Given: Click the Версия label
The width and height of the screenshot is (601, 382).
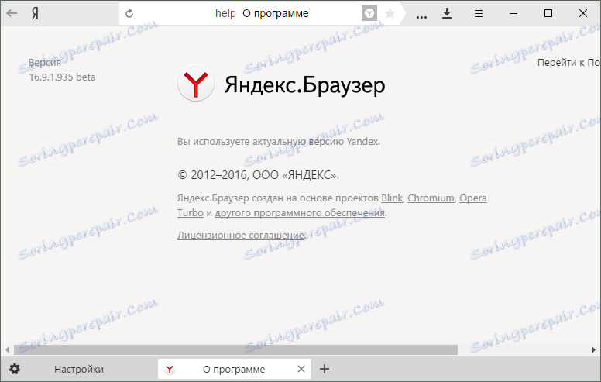Looking at the screenshot, I should [x=45, y=63].
